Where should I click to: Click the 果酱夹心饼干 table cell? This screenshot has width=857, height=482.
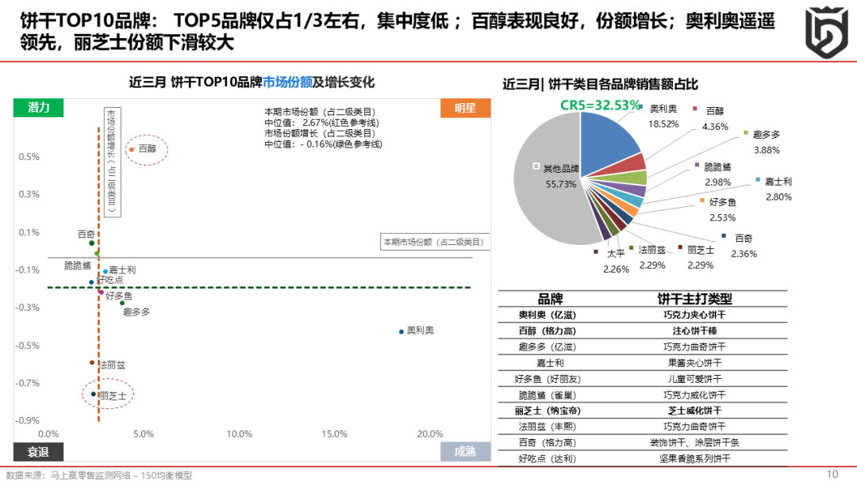coord(694,363)
